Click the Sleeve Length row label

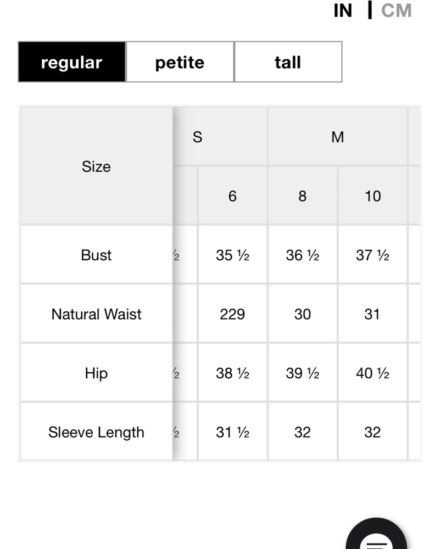(96, 432)
